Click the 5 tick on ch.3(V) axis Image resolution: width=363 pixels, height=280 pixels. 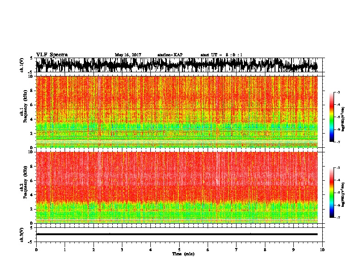[x=31, y=228]
